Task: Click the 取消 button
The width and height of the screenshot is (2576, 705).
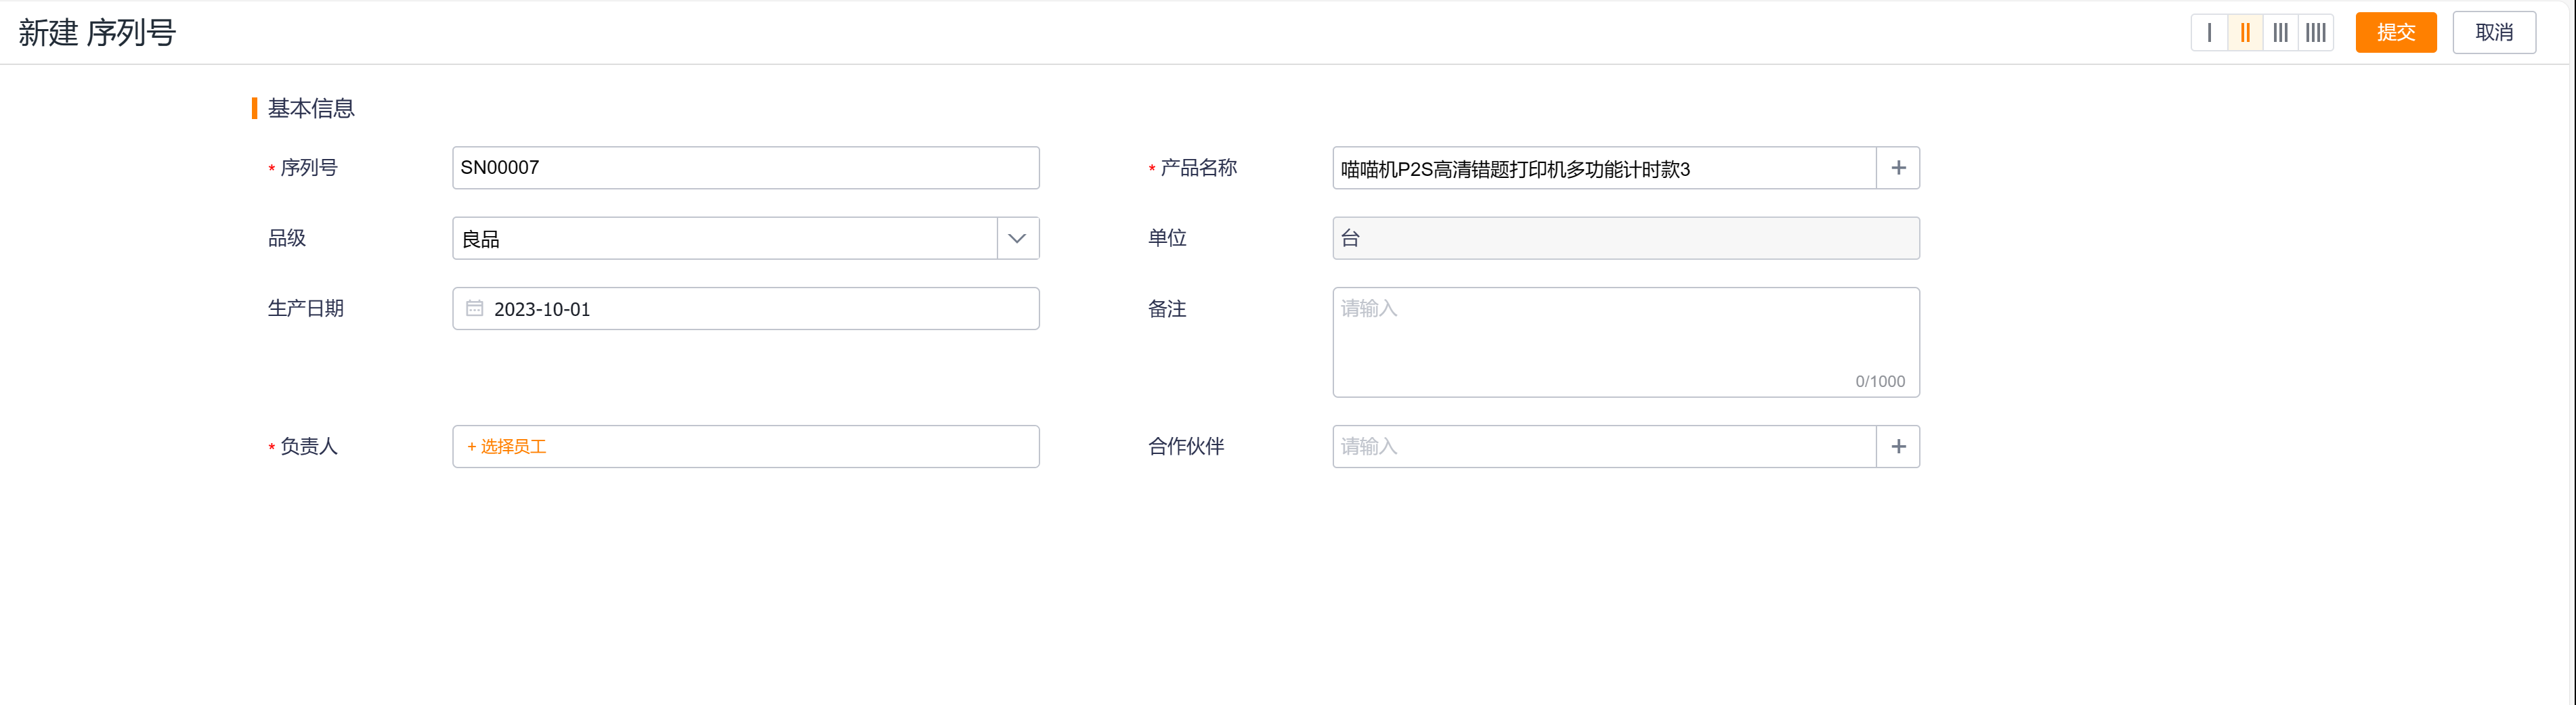Action: point(2493,33)
